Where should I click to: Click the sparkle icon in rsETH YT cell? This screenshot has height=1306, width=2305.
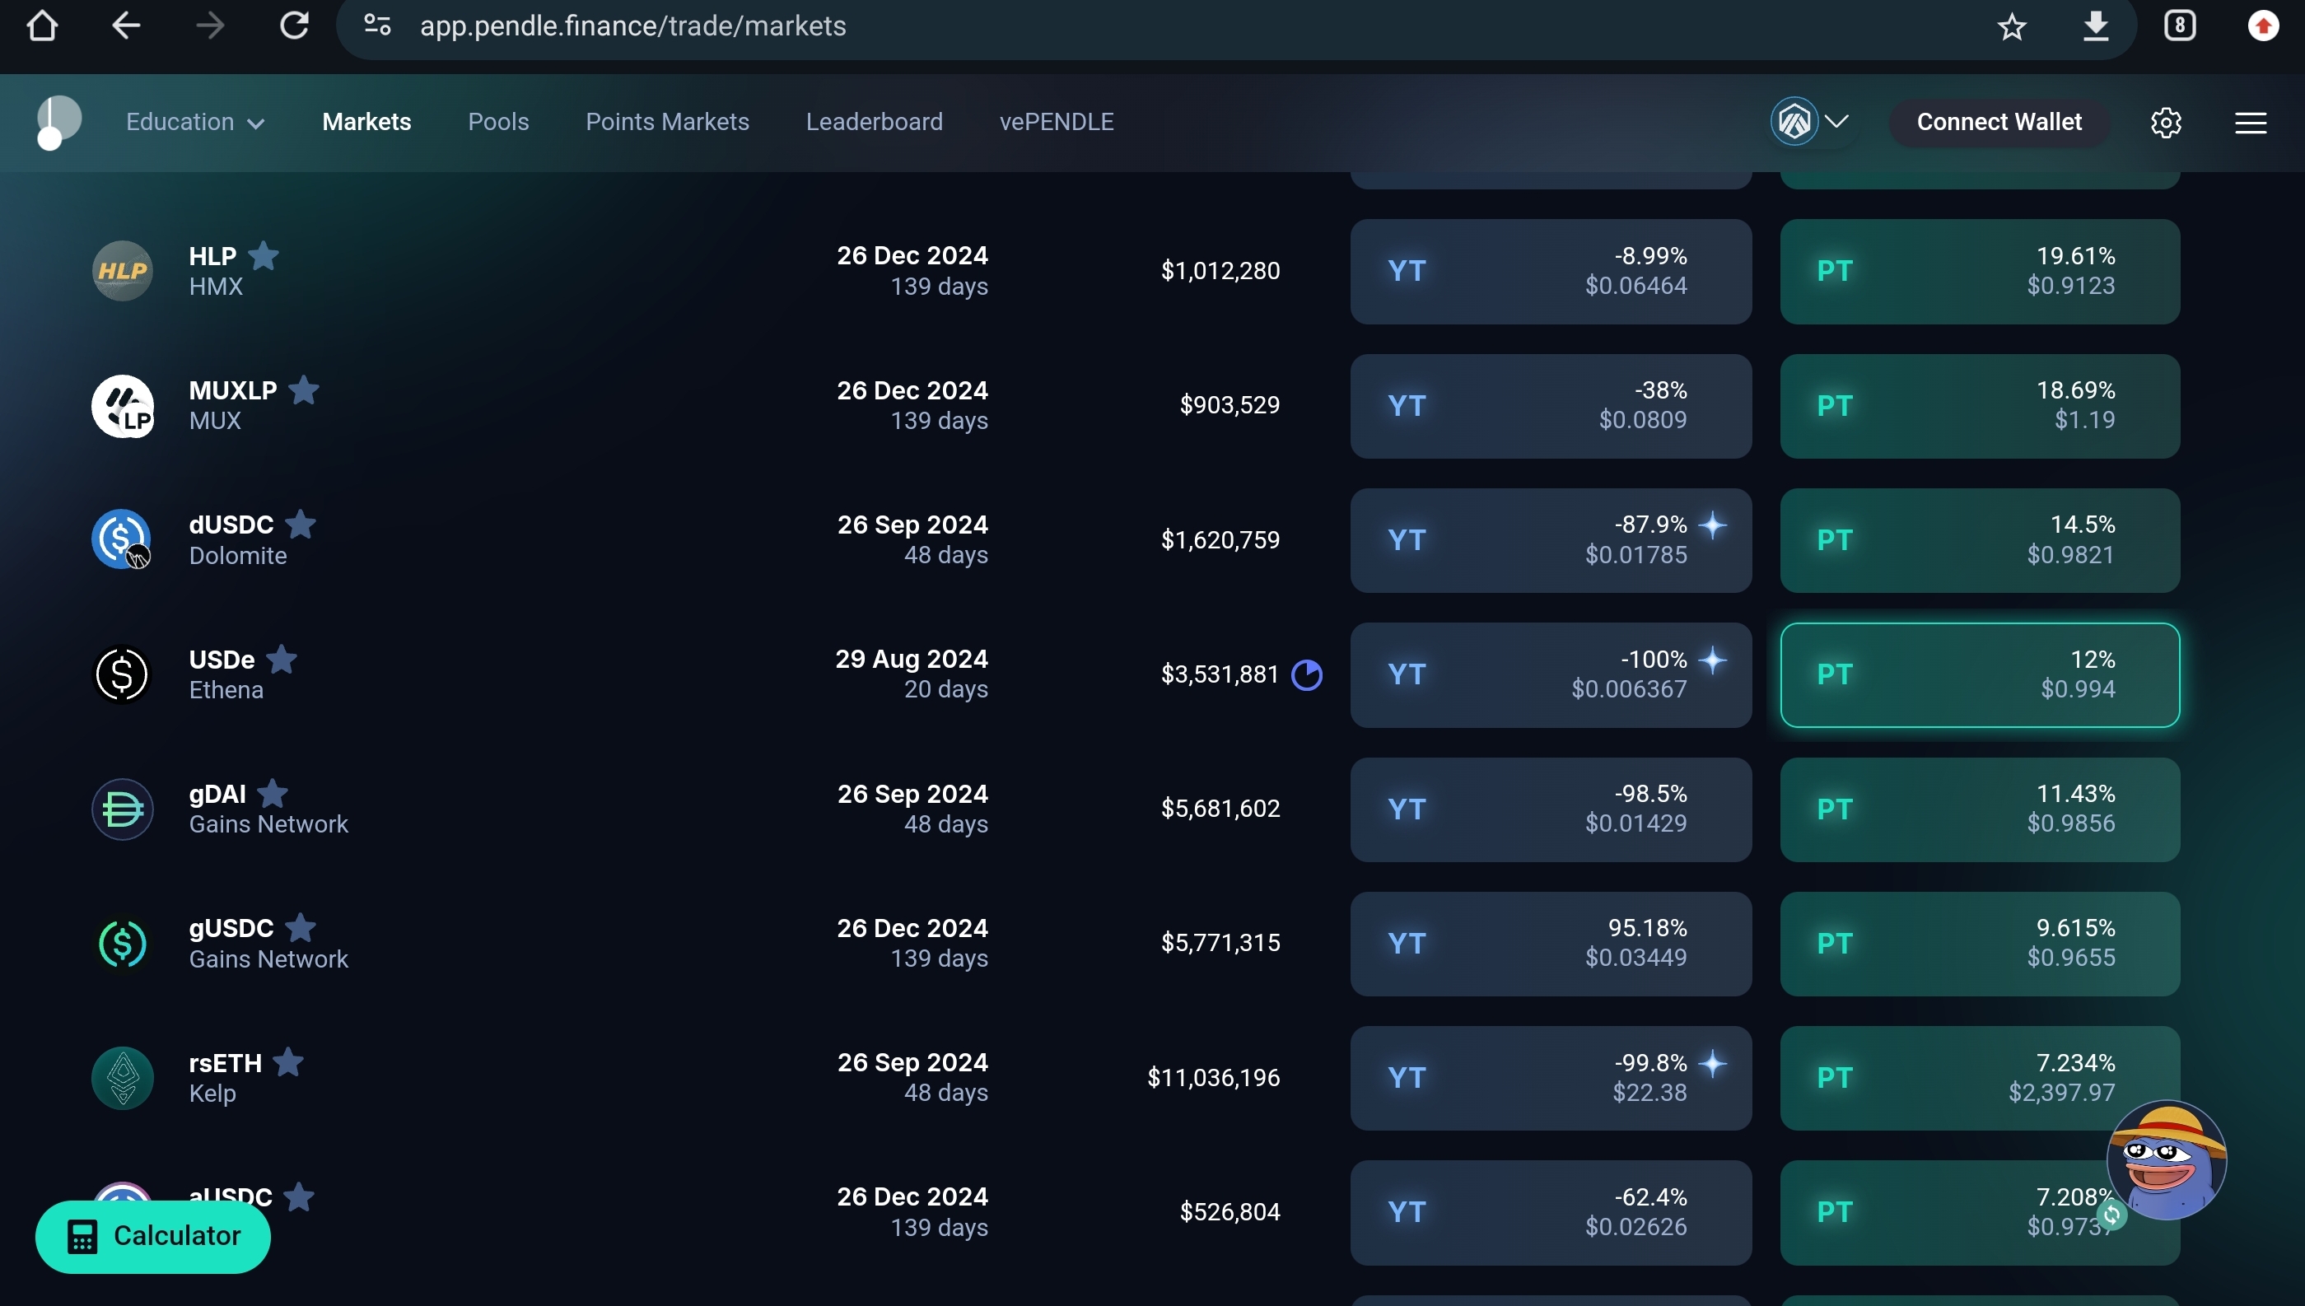1712,1064
